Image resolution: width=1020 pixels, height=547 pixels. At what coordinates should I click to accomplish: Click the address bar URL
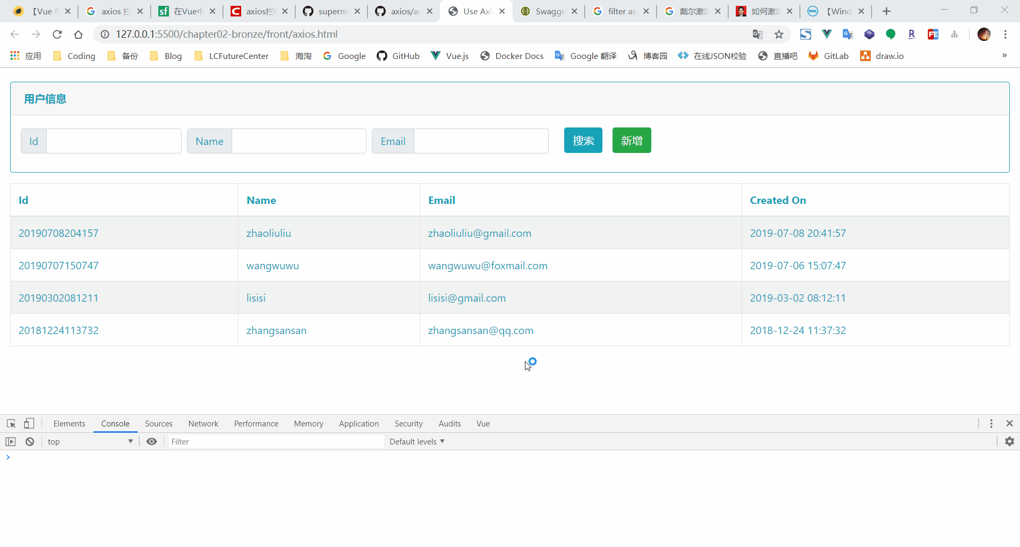tap(227, 35)
